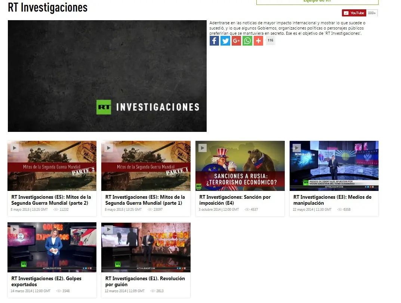The height and width of the screenshot is (303, 401).
Task: Click play icon on Mitos parte 2 thumbnail
Action: (15, 148)
